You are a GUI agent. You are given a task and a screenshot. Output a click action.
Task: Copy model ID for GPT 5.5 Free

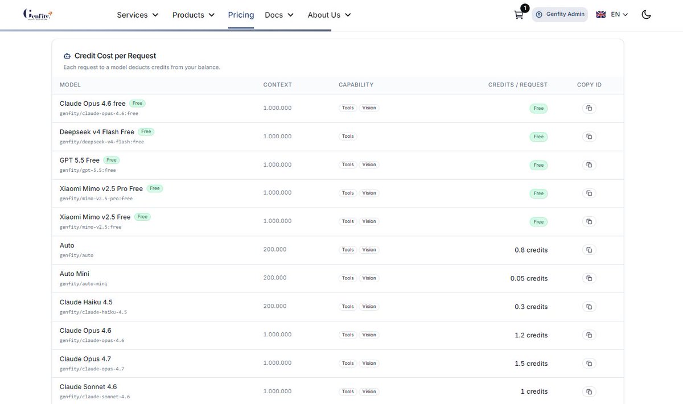(x=589, y=165)
